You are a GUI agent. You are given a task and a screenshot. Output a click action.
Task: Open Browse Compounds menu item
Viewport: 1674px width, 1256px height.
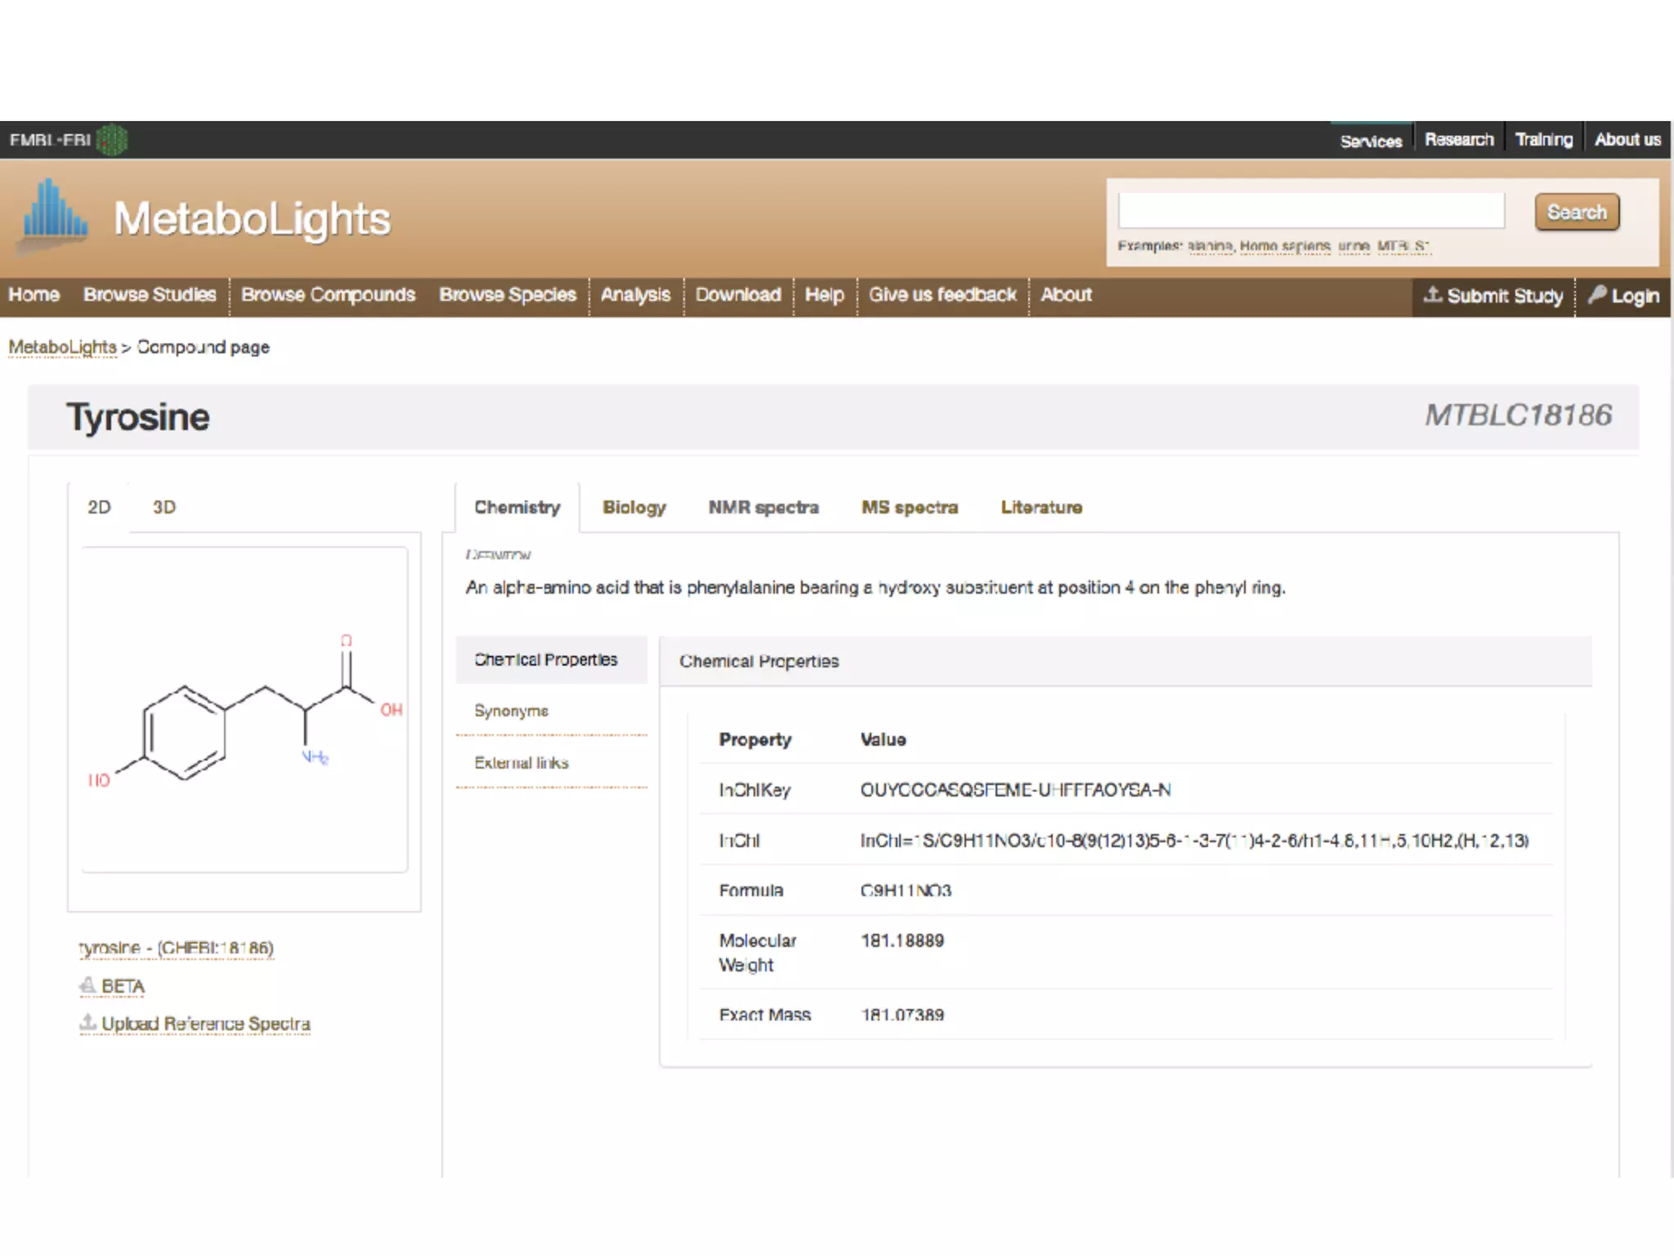click(x=328, y=294)
